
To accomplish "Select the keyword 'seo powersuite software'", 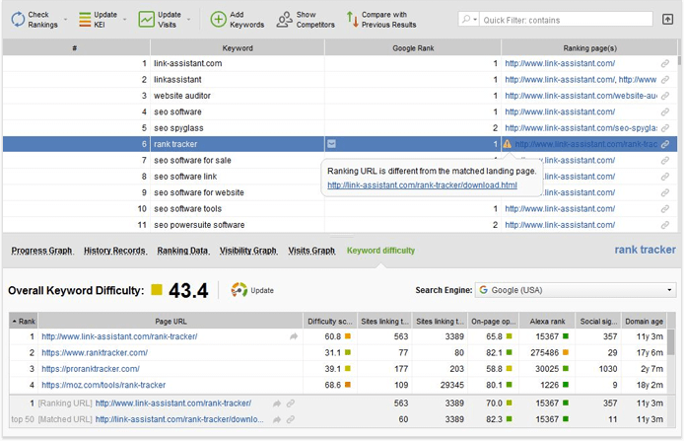I will coord(199,225).
